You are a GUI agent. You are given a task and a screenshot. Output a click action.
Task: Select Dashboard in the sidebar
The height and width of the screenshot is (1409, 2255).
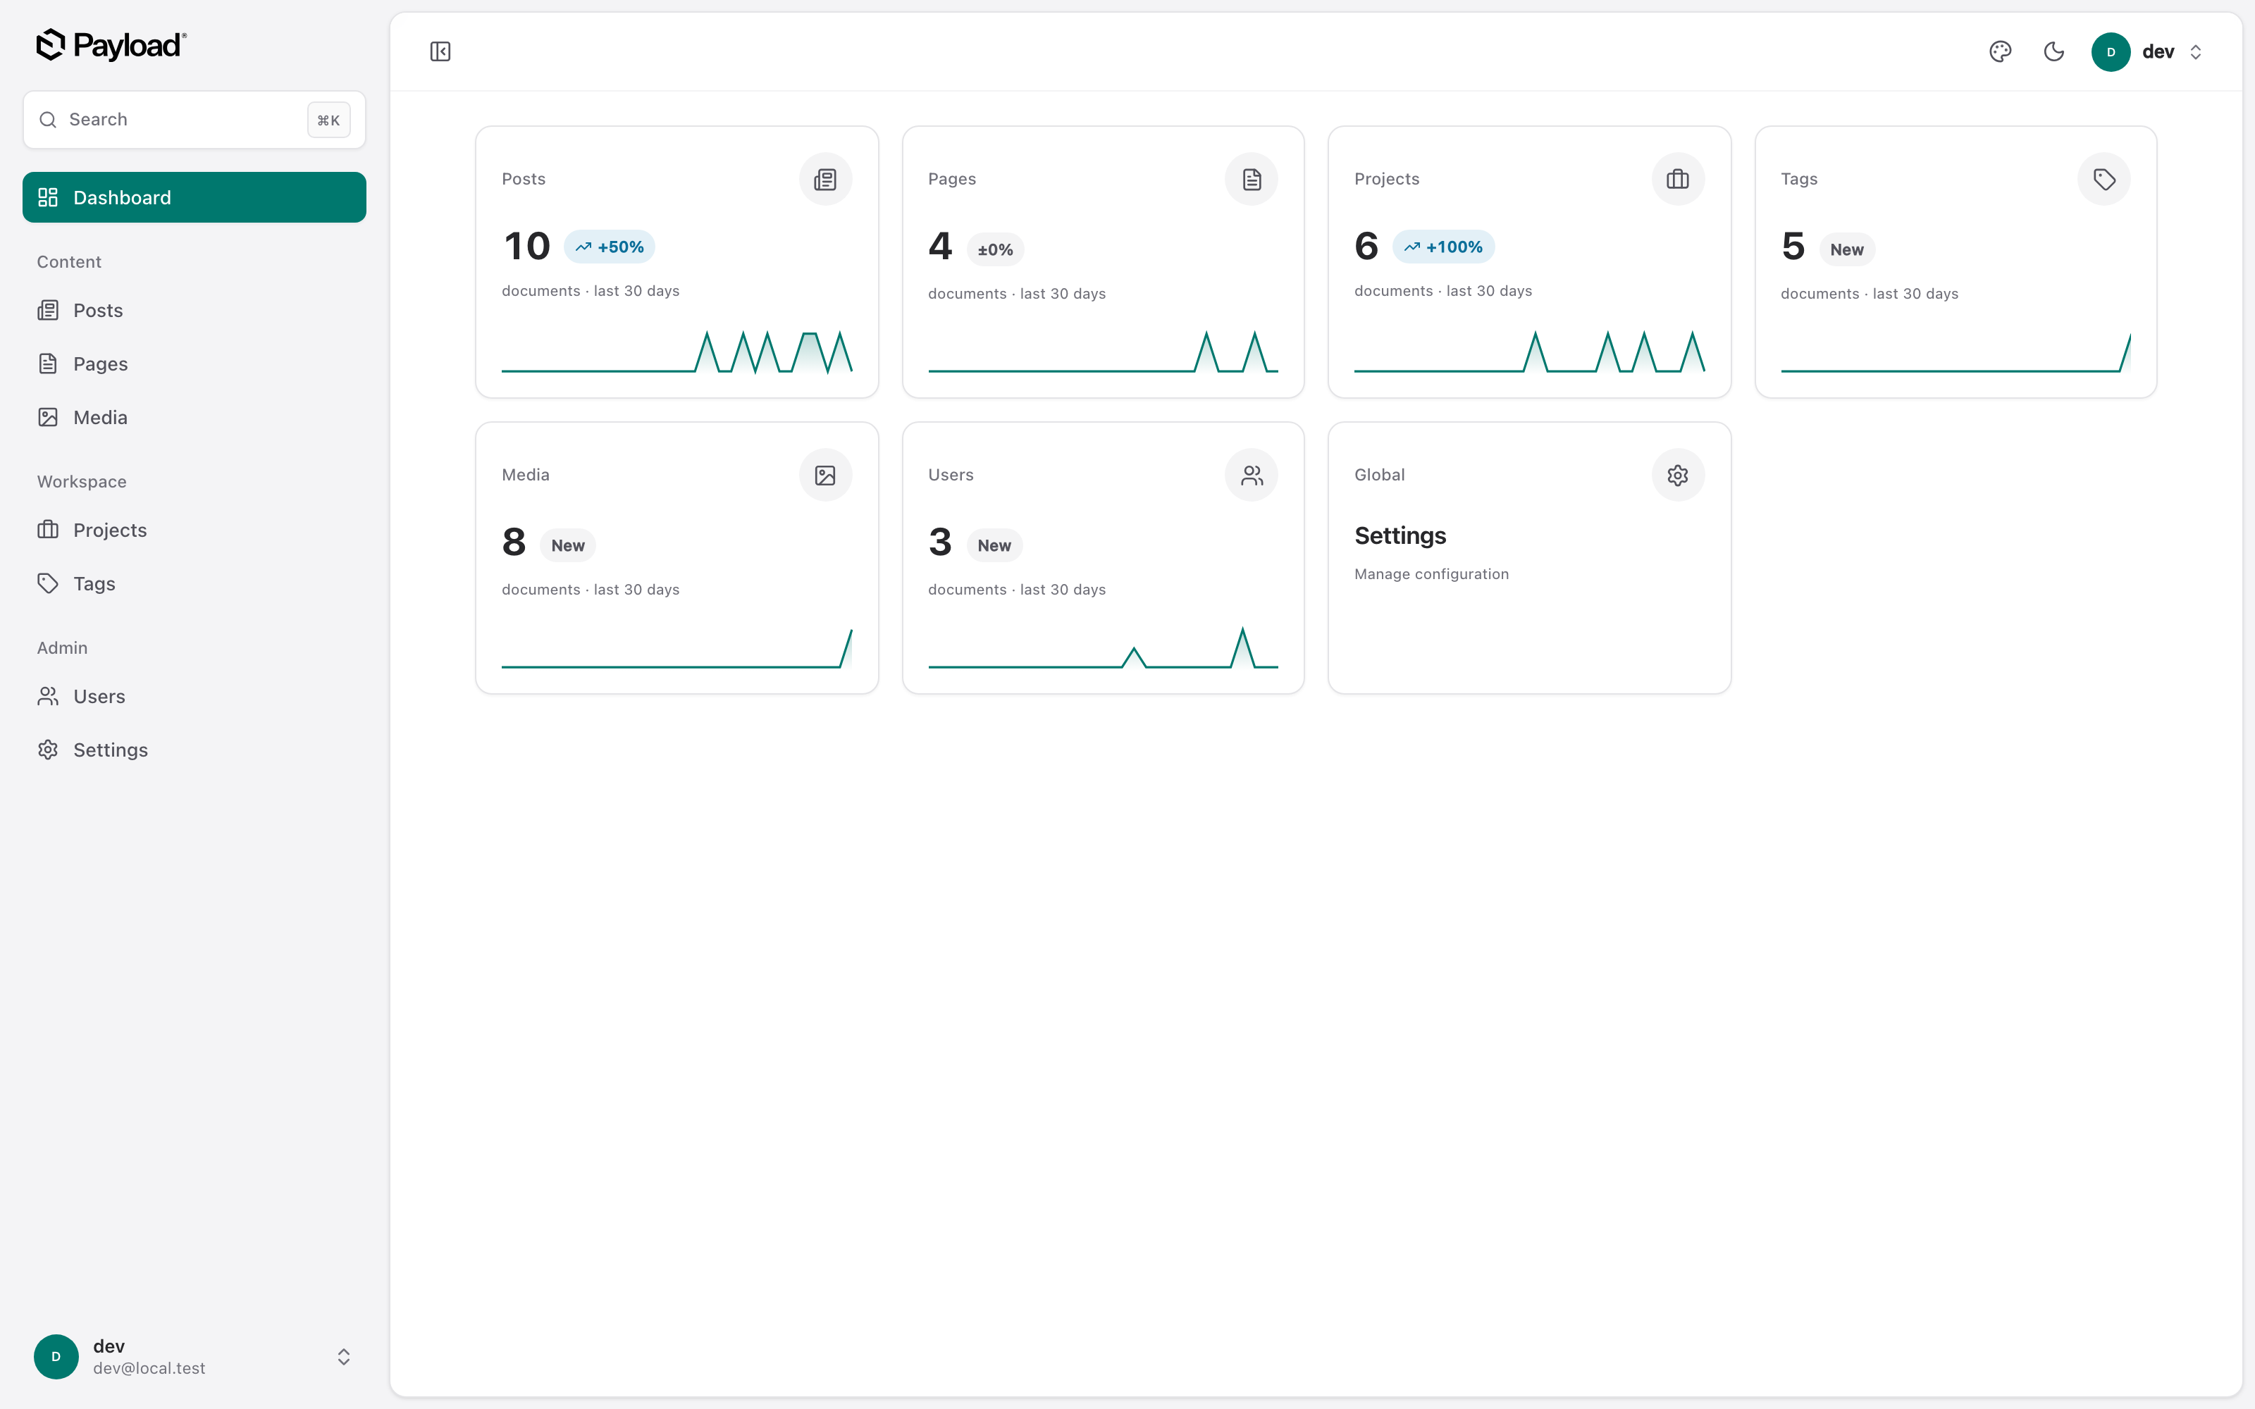194,197
